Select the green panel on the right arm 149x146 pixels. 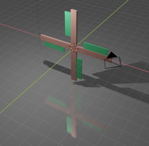click(96, 49)
